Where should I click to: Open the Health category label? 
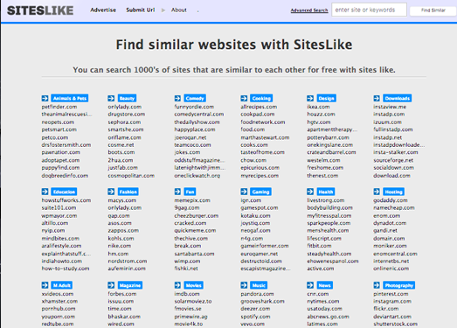pos(326,192)
